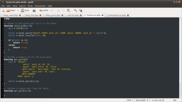
Task: Switch to blog_post.php tab
Action: coord(53,15)
